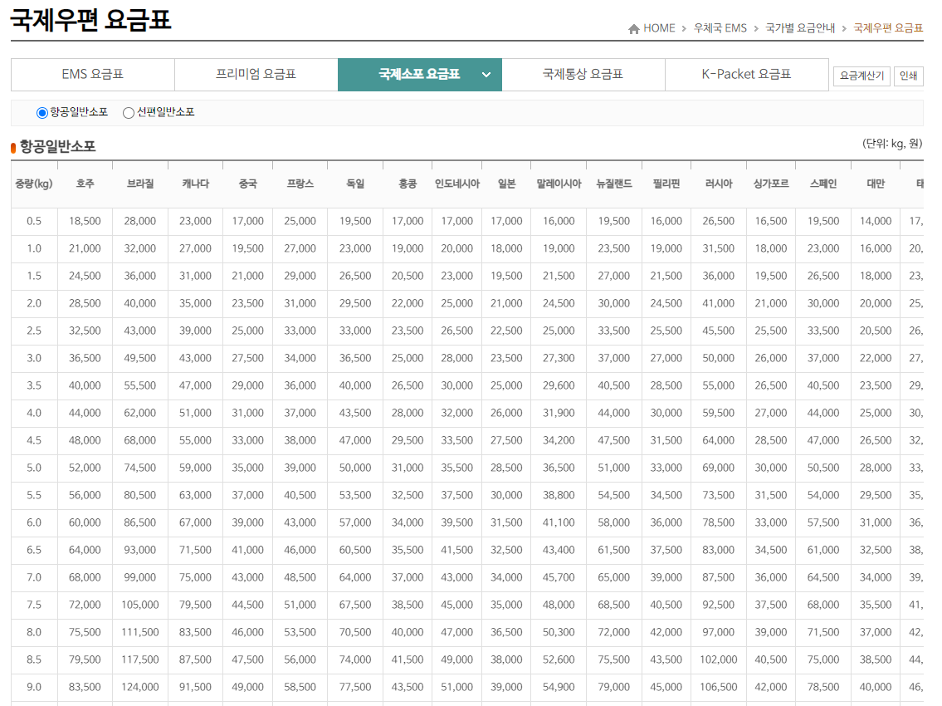The height and width of the screenshot is (706, 942).
Task: Switch to 프리미엄 요금표 tab
Action: pos(256,75)
